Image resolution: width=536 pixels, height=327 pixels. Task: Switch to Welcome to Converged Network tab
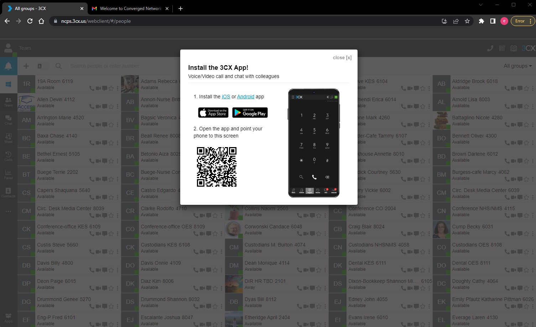130,9
